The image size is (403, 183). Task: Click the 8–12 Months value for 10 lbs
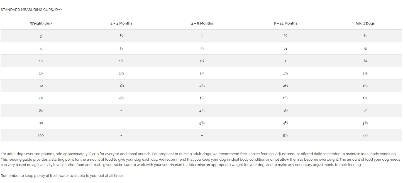click(285, 61)
